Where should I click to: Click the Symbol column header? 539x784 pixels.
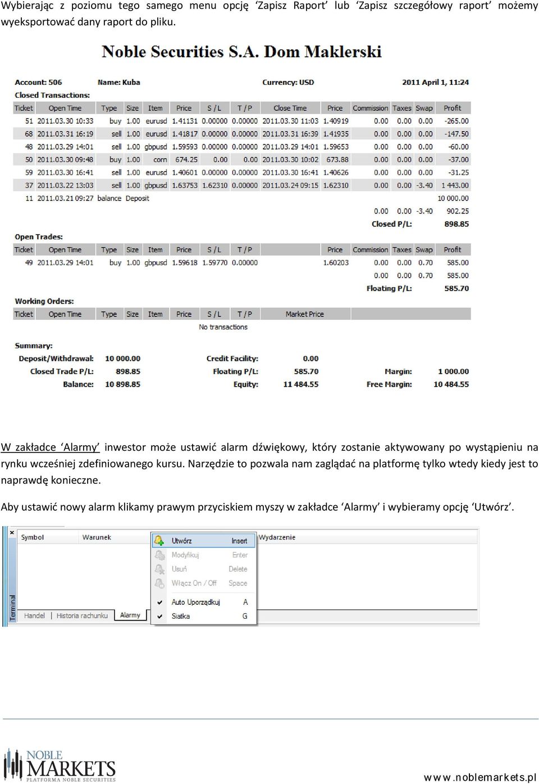coord(32,537)
